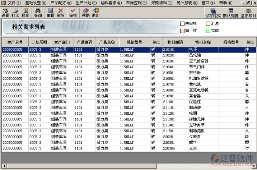Open 帮助 (Help) book icon in toolbar
The height and width of the screenshot is (170, 257).
85,13
